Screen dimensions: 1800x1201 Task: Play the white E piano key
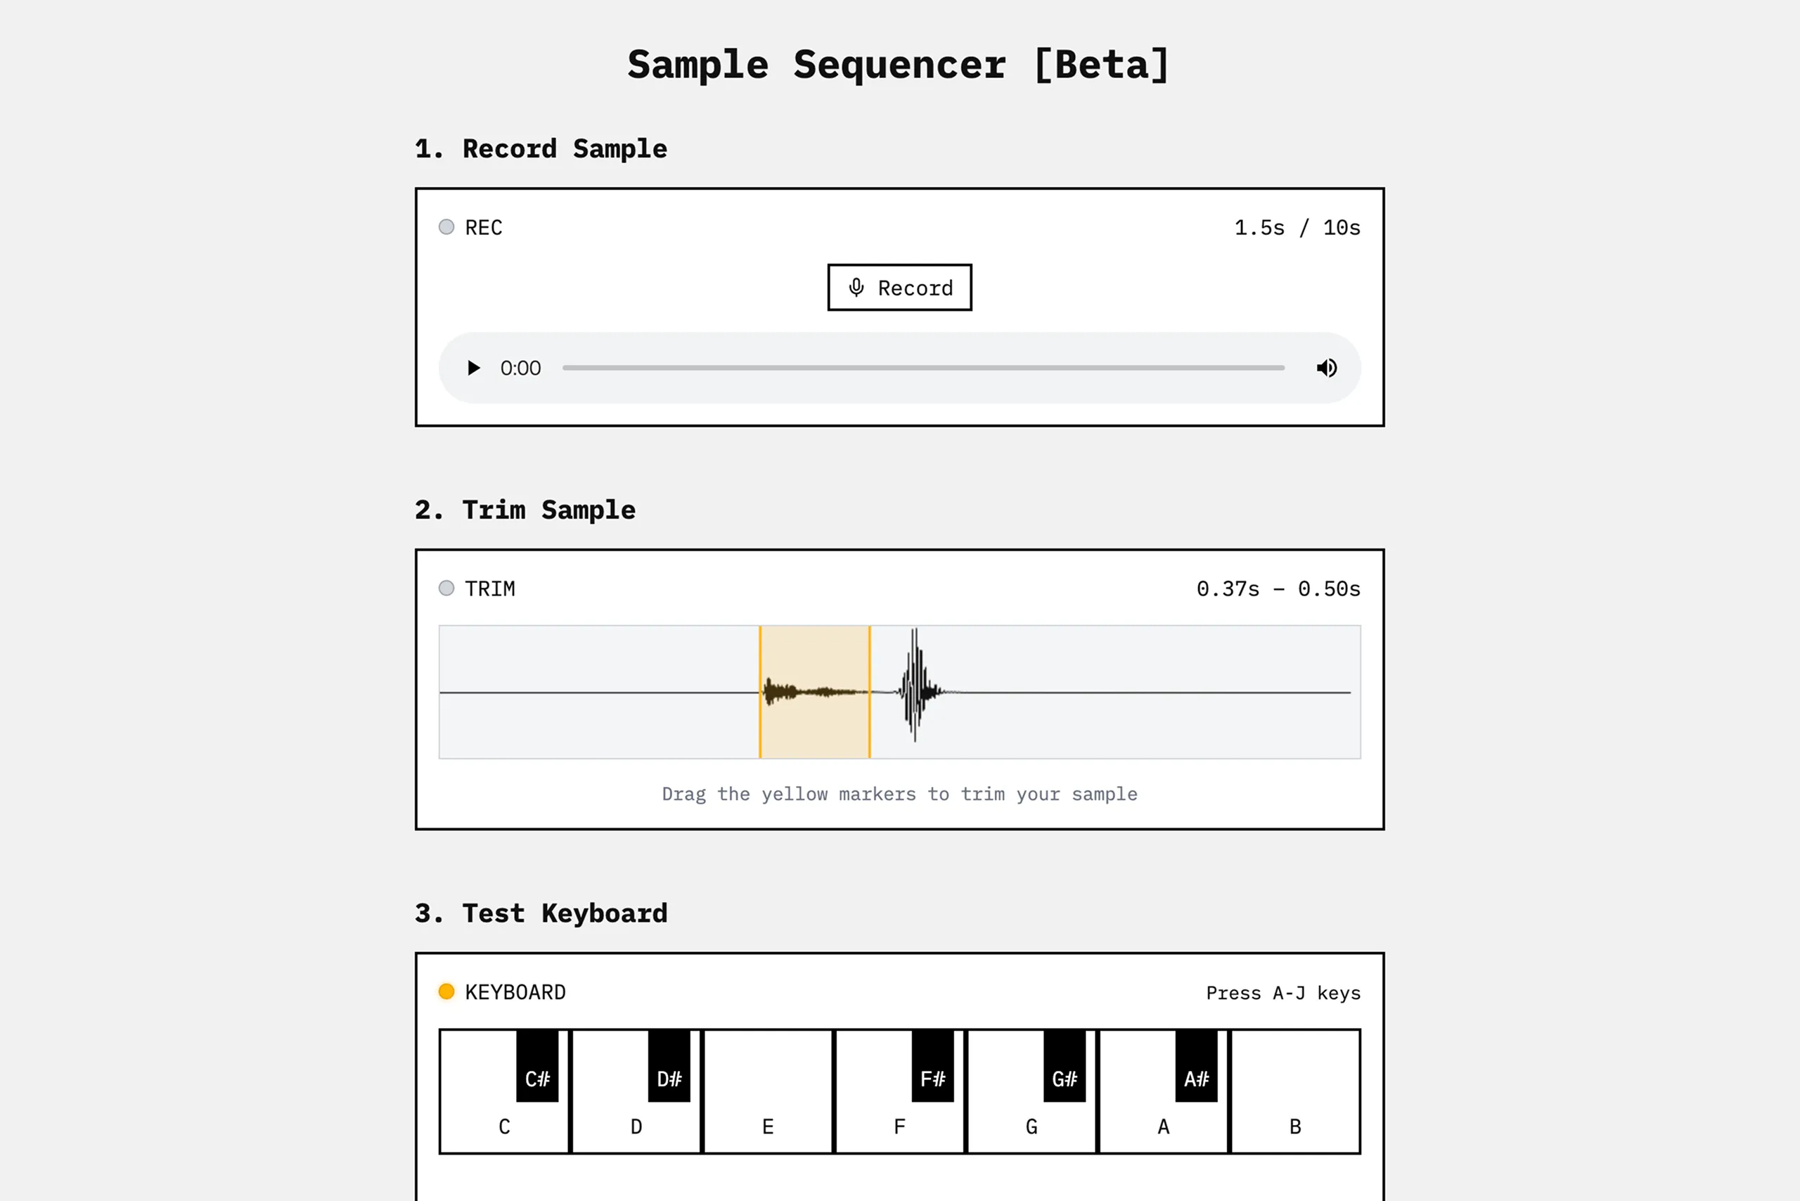click(768, 1127)
